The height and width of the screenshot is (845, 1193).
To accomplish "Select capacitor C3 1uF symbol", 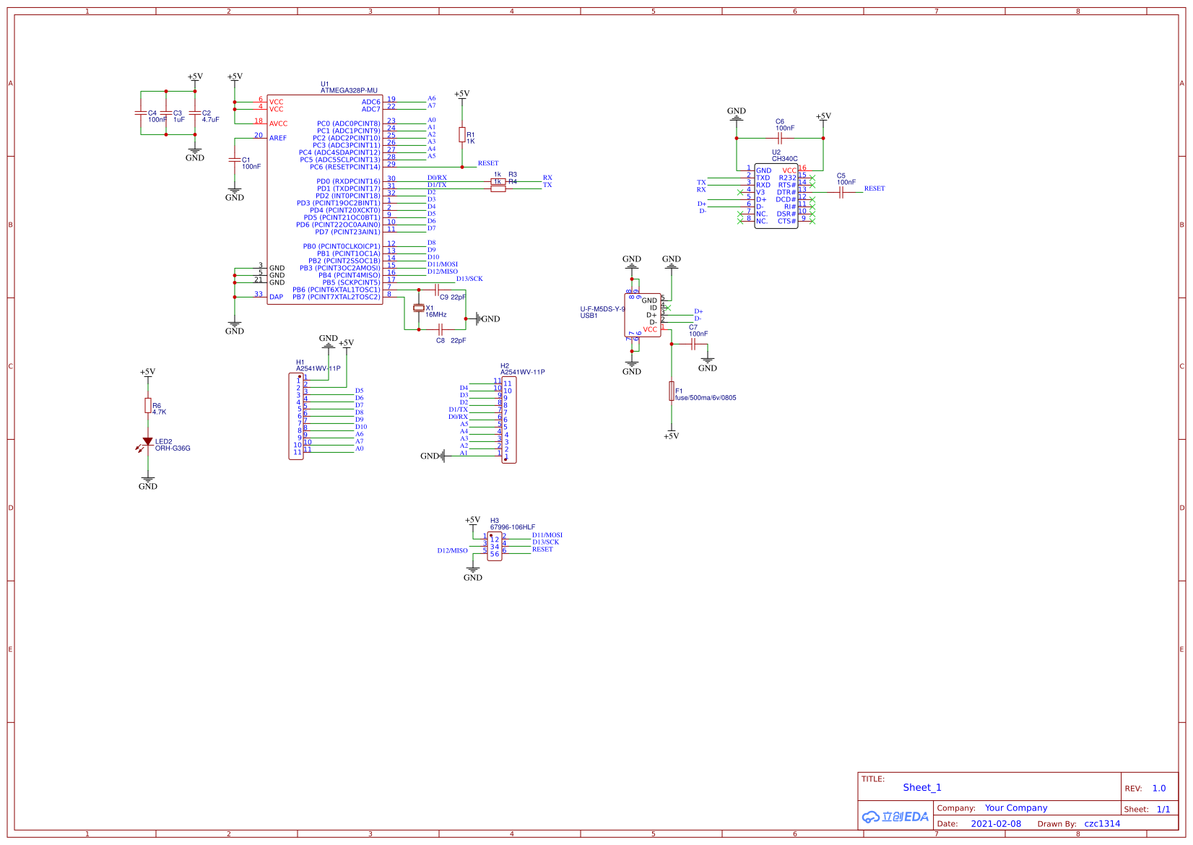I will (166, 113).
